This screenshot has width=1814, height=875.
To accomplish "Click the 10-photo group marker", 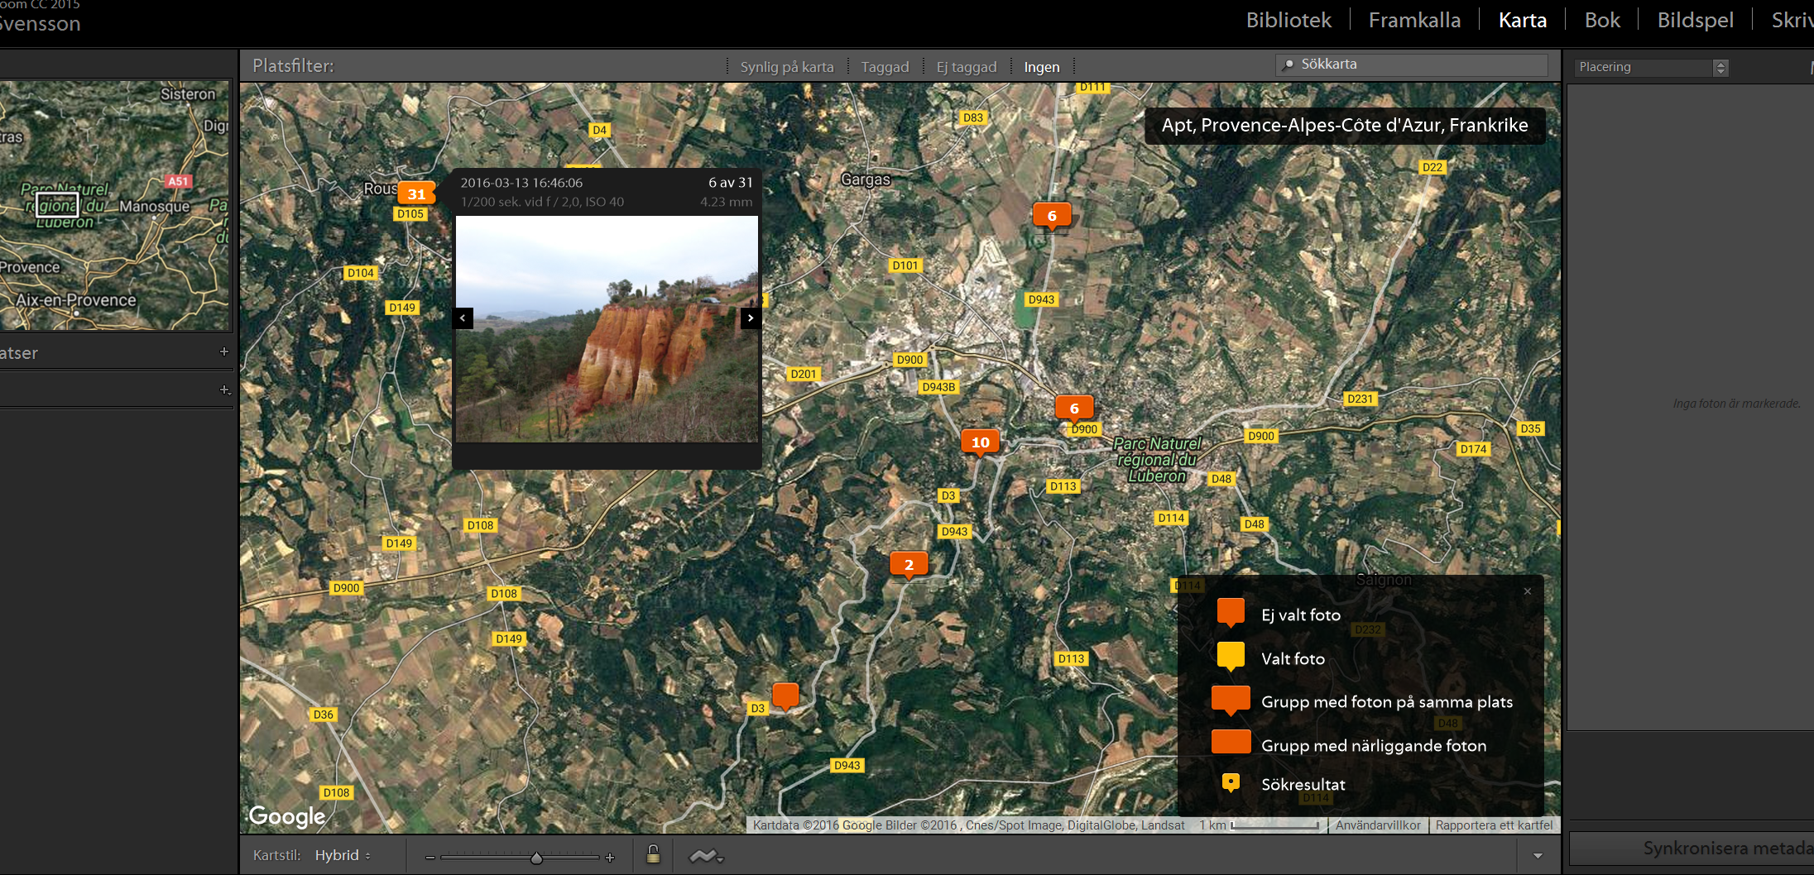I will pos(981,442).
